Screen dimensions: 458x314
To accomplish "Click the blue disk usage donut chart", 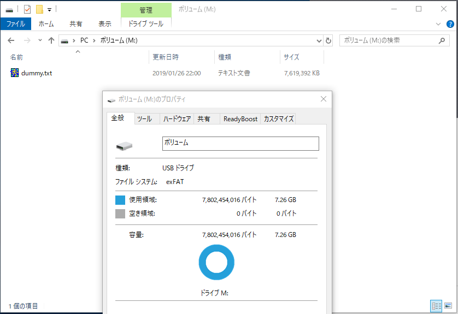I will [x=216, y=262].
